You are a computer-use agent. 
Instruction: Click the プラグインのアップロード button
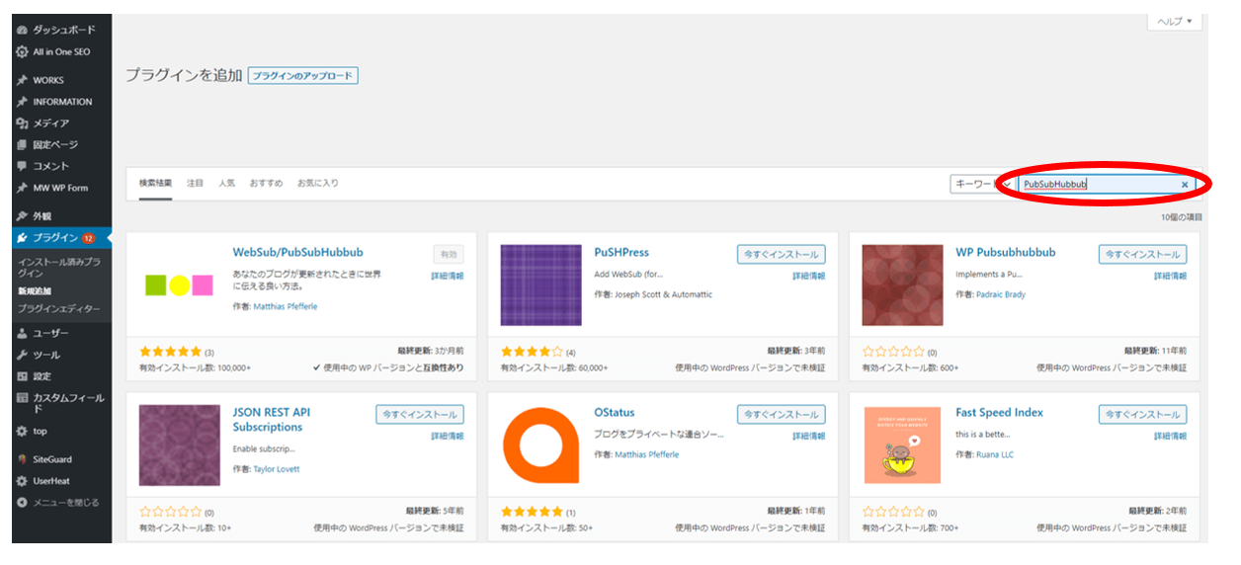tap(302, 76)
